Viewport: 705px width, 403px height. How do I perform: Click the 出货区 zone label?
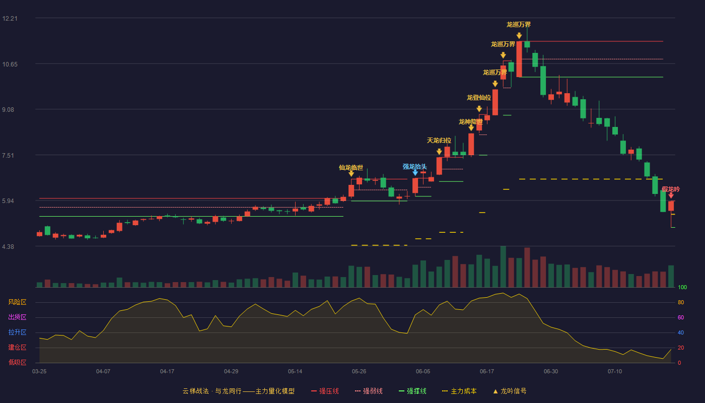click(x=17, y=317)
